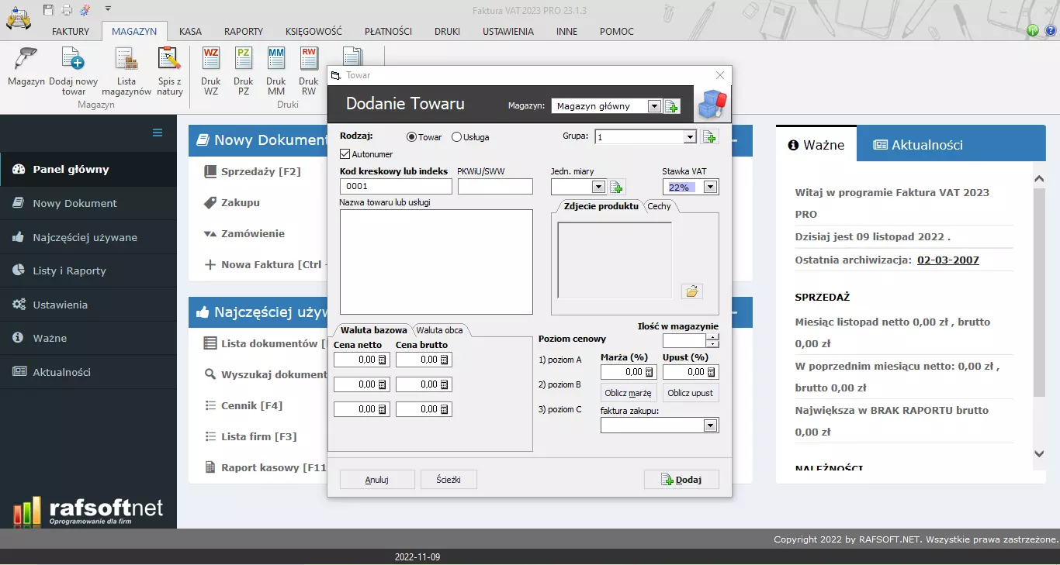Image resolution: width=1060 pixels, height=565 pixels.
Task: Click the Nazwa towaru lub usługi text area
Action: point(436,261)
